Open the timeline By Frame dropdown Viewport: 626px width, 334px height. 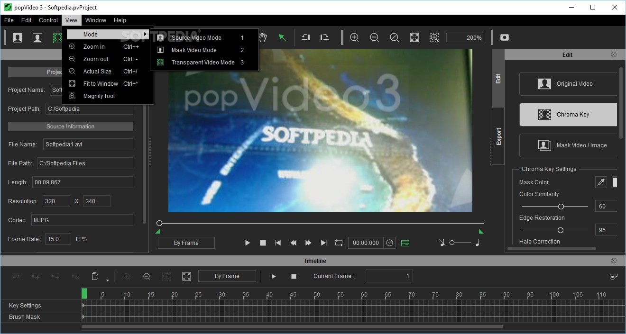click(x=227, y=276)
